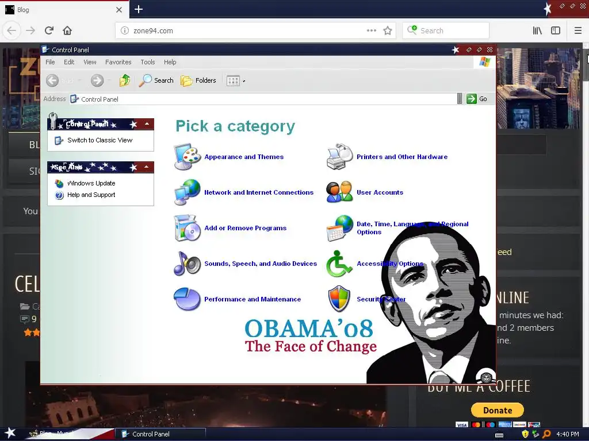589x441 pixels.
Task: Open page actions three-dot menu
Action: (371, 31)
